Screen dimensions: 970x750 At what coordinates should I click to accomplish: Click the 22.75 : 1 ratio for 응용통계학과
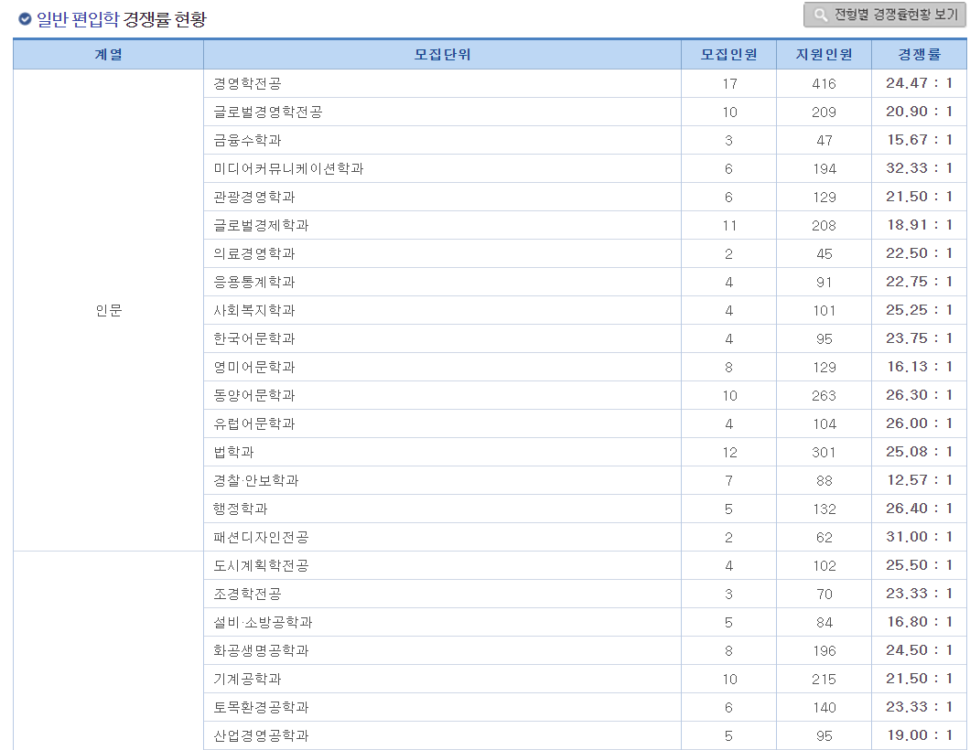[x=920, y=282]
